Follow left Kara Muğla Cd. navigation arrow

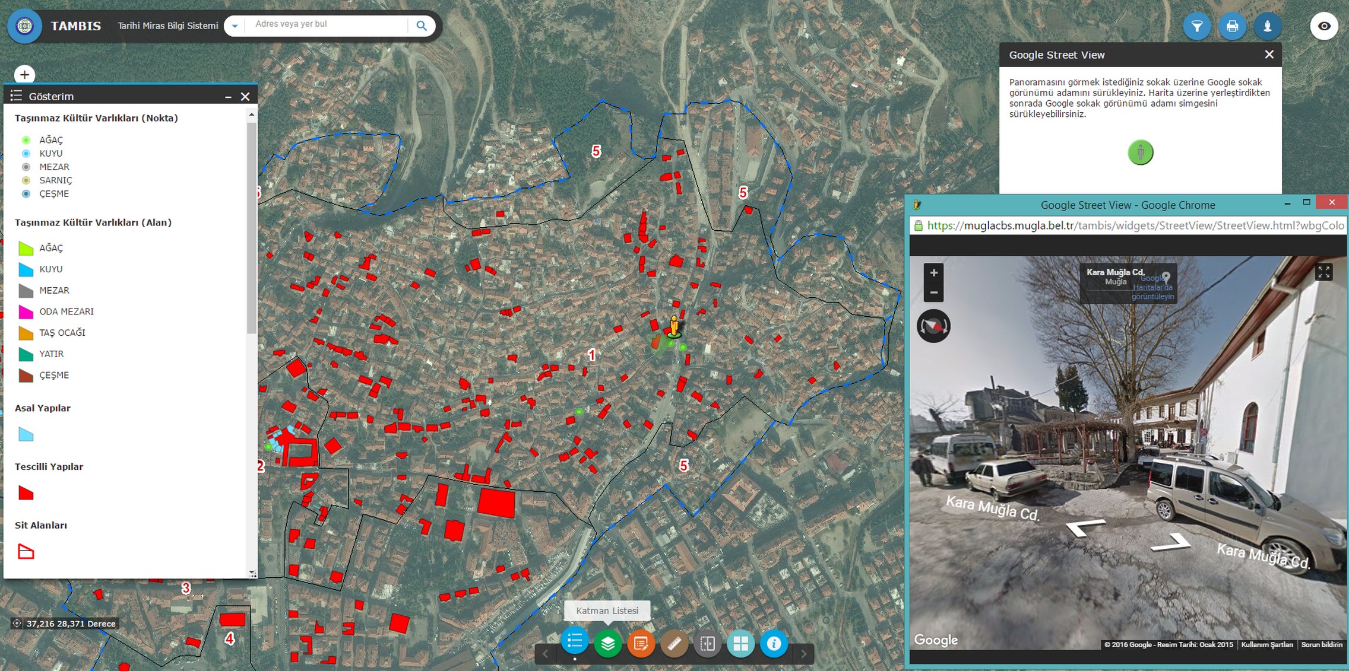1085,526
